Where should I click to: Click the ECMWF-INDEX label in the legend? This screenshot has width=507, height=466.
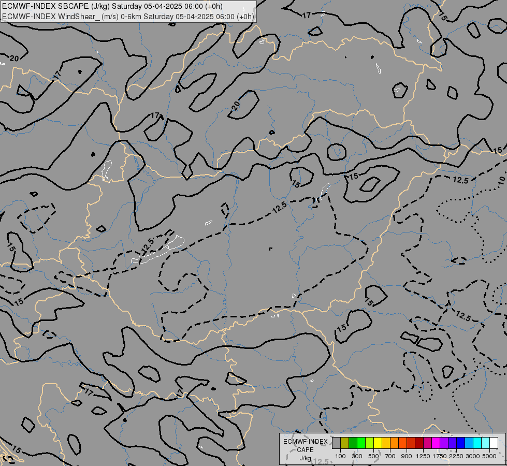coord(305,442)
